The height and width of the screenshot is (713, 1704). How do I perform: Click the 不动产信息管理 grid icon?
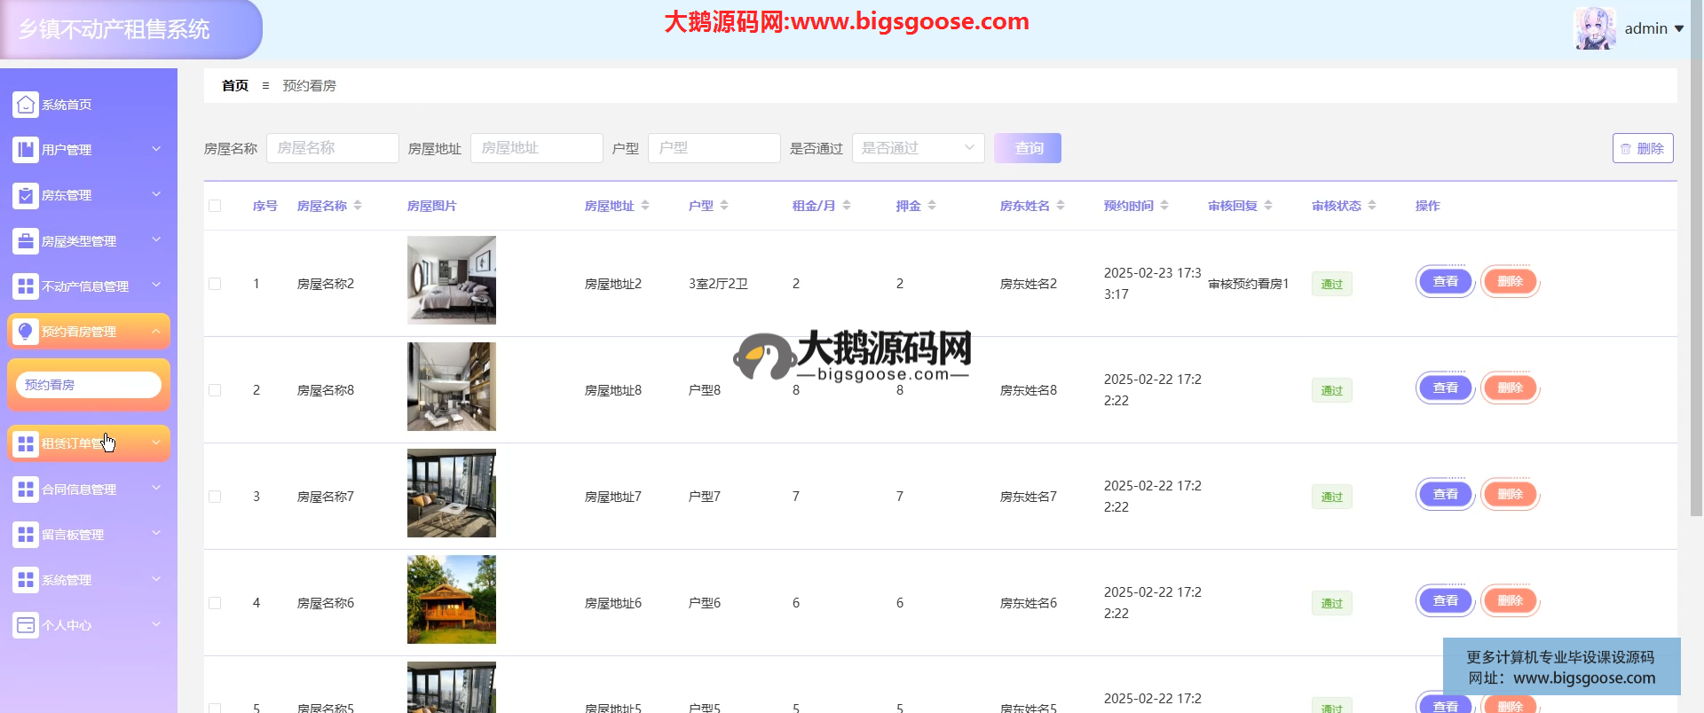pos(26,286)
